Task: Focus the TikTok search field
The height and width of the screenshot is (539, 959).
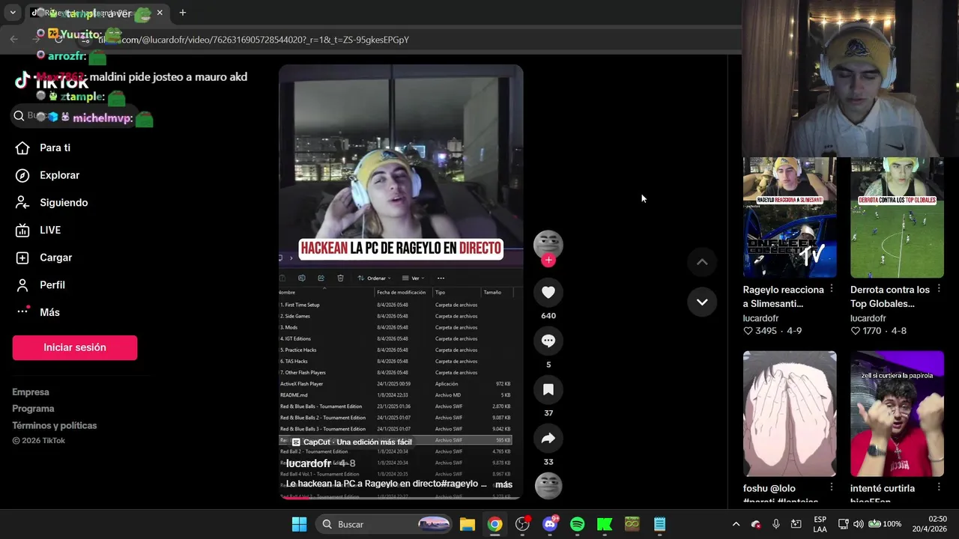Action: 75,115
